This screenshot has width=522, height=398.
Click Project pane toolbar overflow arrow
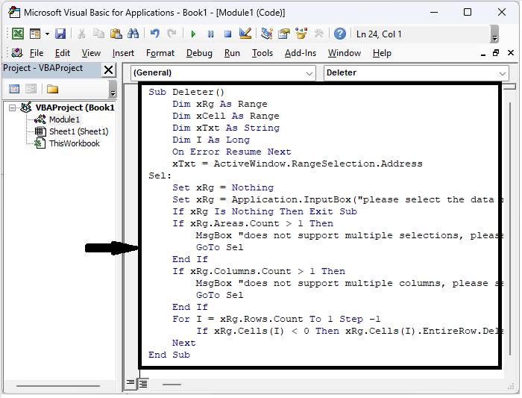click(x=113, y=89)
